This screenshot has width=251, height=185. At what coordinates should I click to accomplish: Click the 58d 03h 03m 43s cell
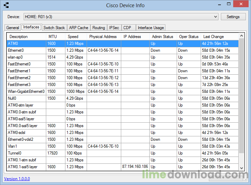point(219,146)
